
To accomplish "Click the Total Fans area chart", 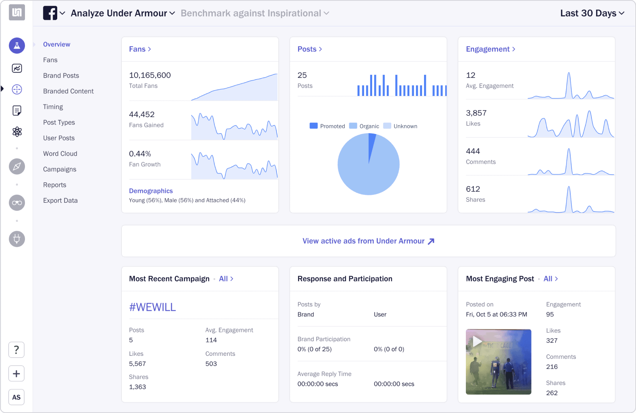I will coord(234,87).
